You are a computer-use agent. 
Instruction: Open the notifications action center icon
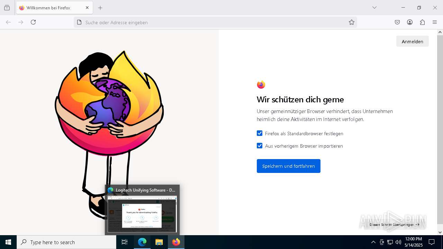click(x=432, y=242)
